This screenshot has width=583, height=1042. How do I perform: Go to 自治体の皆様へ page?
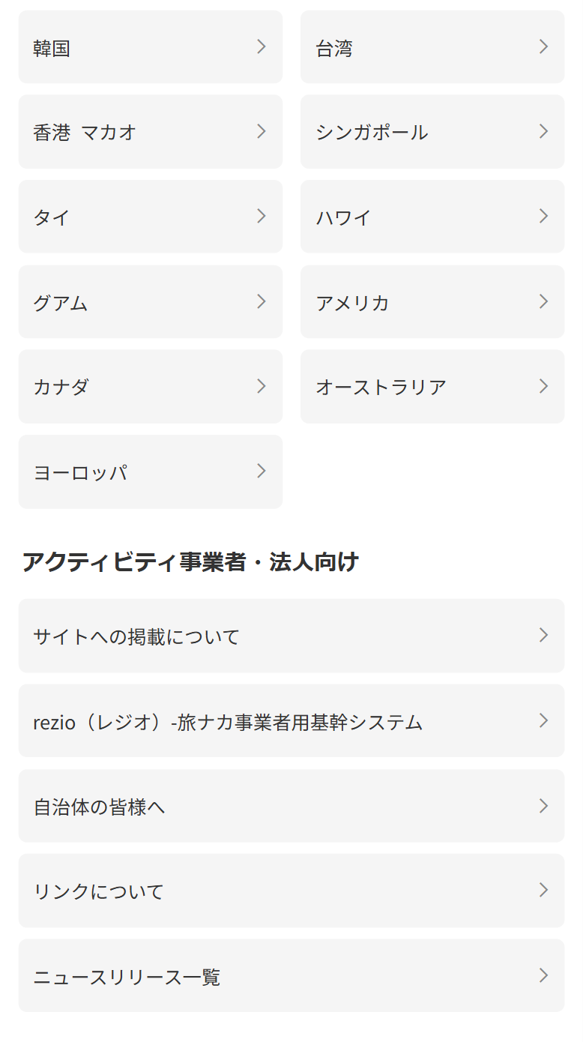(291, 807)
